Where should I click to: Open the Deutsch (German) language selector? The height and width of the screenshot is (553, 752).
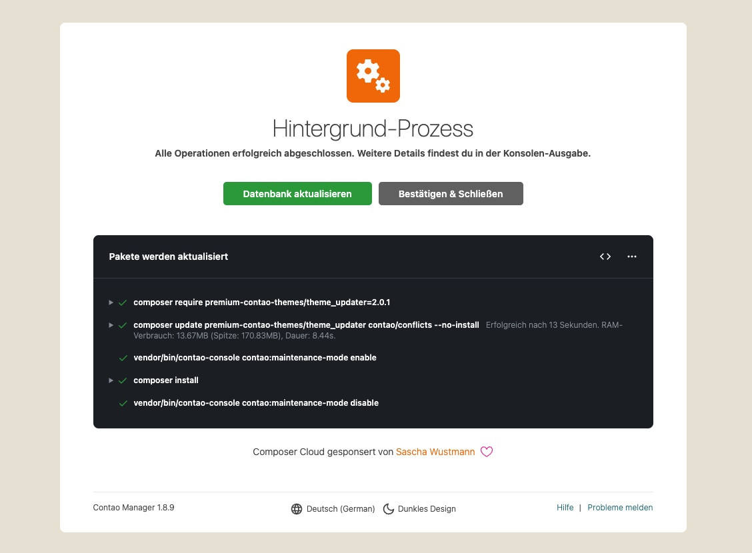click(341, 509)
